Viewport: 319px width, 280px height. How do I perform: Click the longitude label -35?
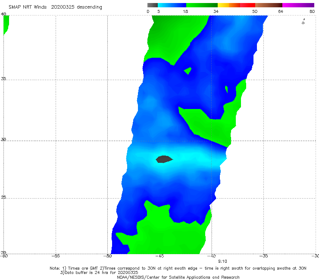click(x=263, y=256)
